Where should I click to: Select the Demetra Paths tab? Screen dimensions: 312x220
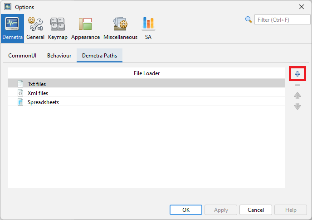99,56
